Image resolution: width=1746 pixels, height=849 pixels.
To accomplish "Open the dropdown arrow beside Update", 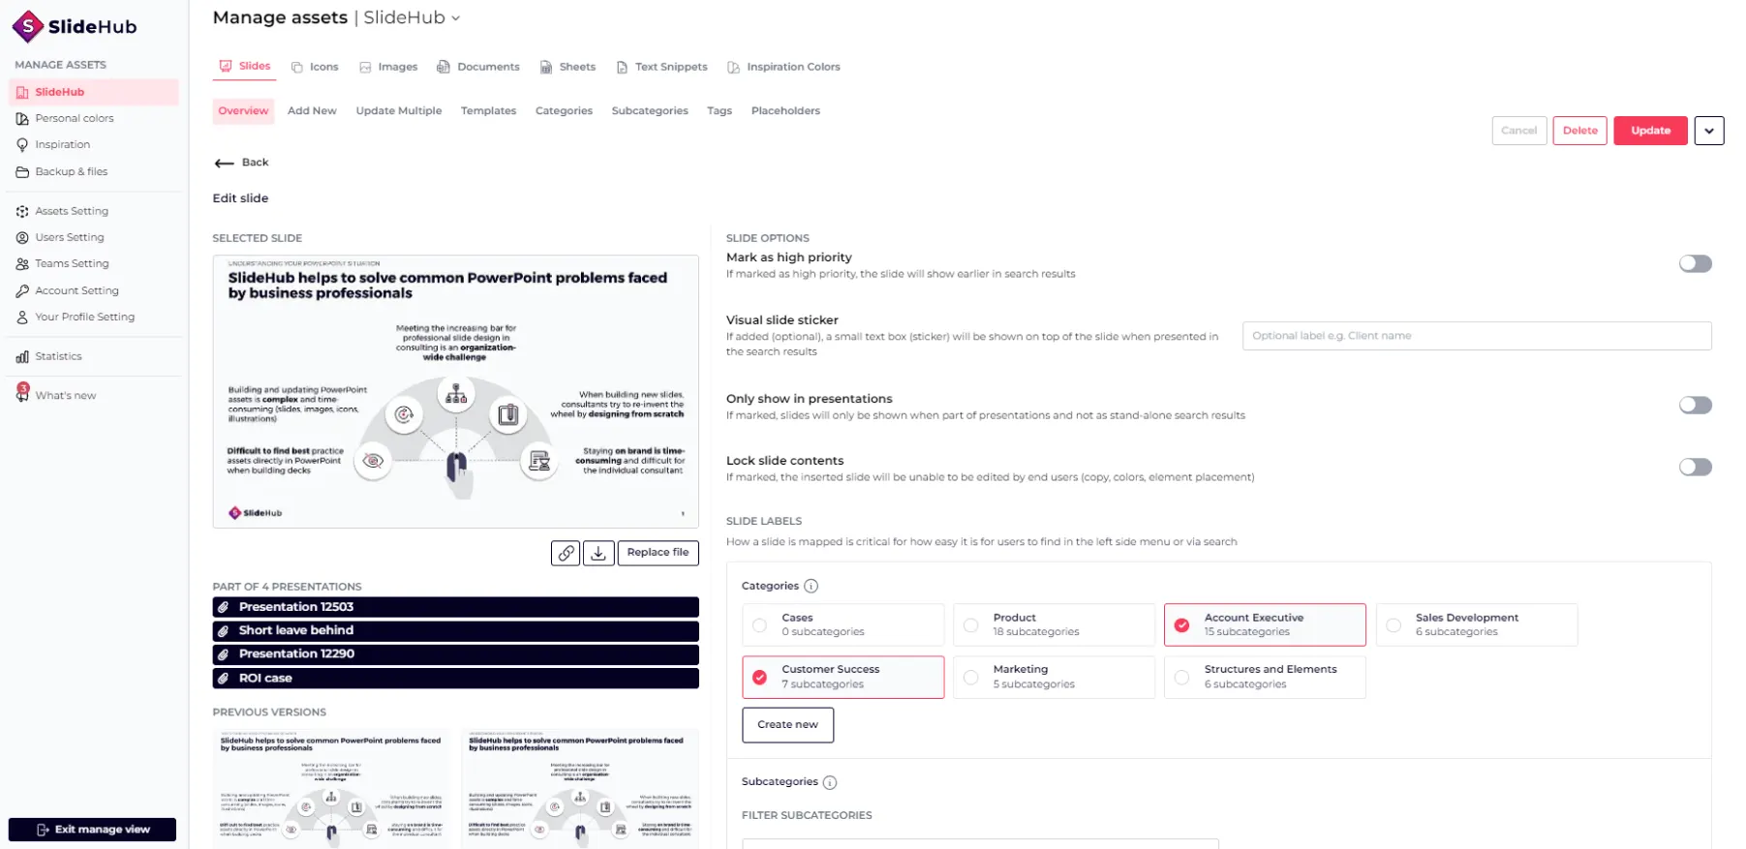I will coord(1708,131).
